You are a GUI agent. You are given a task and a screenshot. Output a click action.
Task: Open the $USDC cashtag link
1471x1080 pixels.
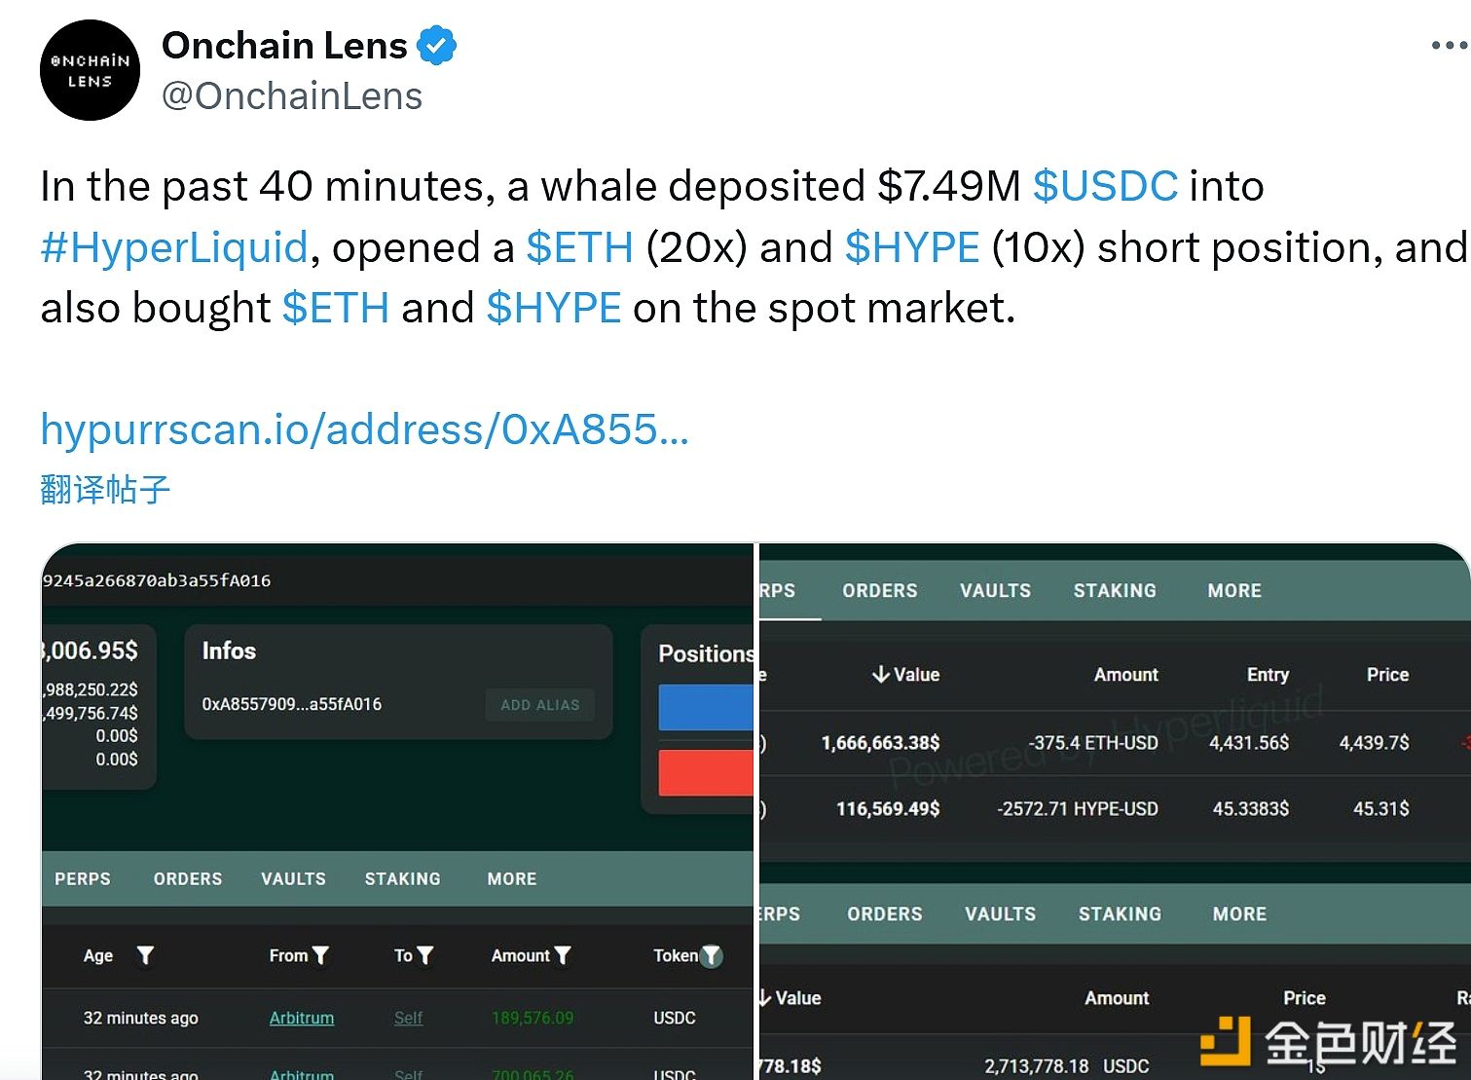click(x=1105, y=186)
